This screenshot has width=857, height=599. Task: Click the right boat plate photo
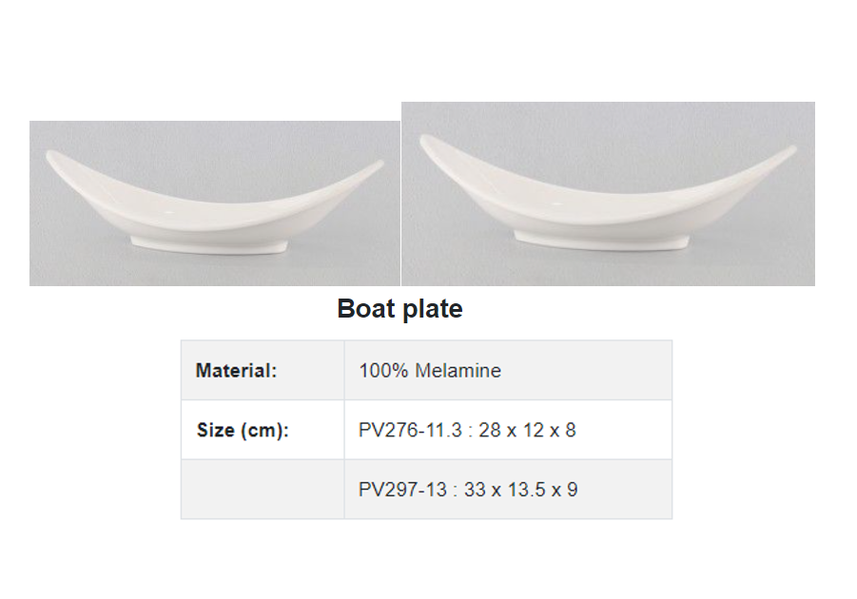pyautogui.click(x=609, y=194)
